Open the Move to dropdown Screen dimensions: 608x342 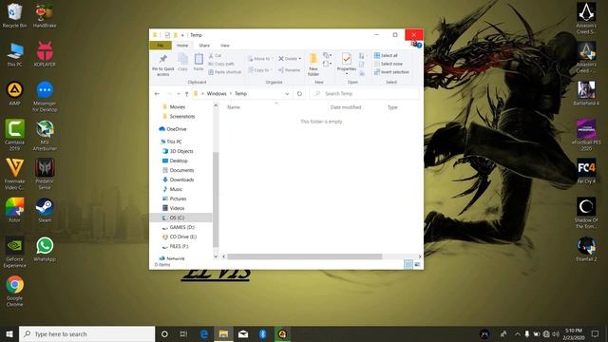tap(260, 59)
